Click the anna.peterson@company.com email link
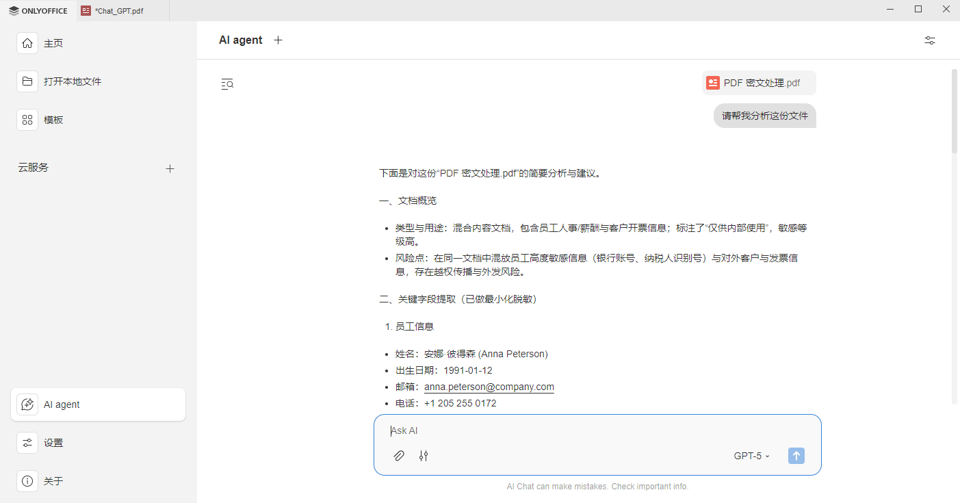 coord(489,386)
